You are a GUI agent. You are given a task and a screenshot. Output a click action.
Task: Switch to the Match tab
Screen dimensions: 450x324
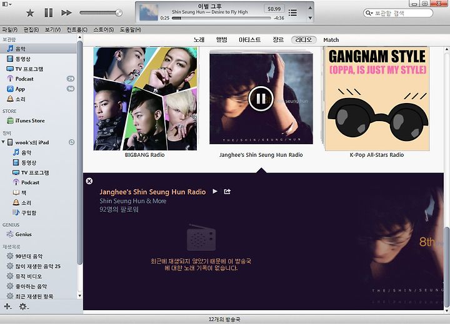[331, 40]
